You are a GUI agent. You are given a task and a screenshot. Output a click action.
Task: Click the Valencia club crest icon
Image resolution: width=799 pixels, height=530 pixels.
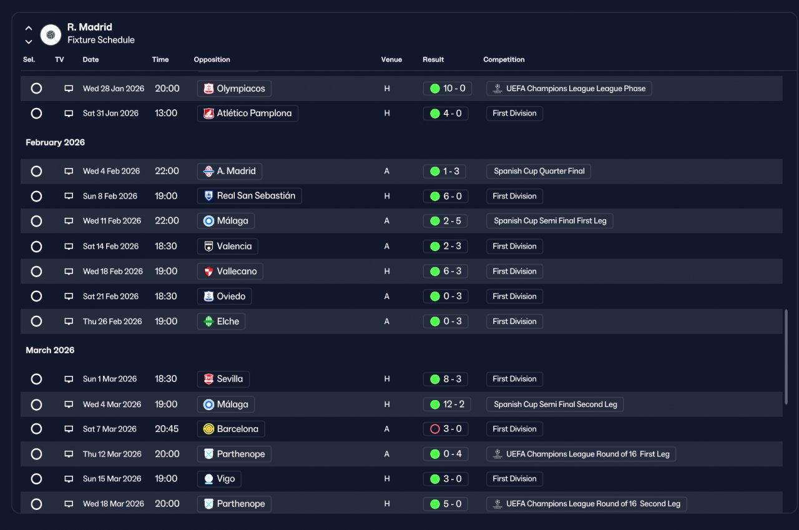[x=209, y=246]
